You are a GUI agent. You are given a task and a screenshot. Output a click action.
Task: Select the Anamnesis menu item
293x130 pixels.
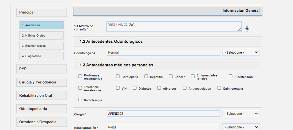pos(41,25)
